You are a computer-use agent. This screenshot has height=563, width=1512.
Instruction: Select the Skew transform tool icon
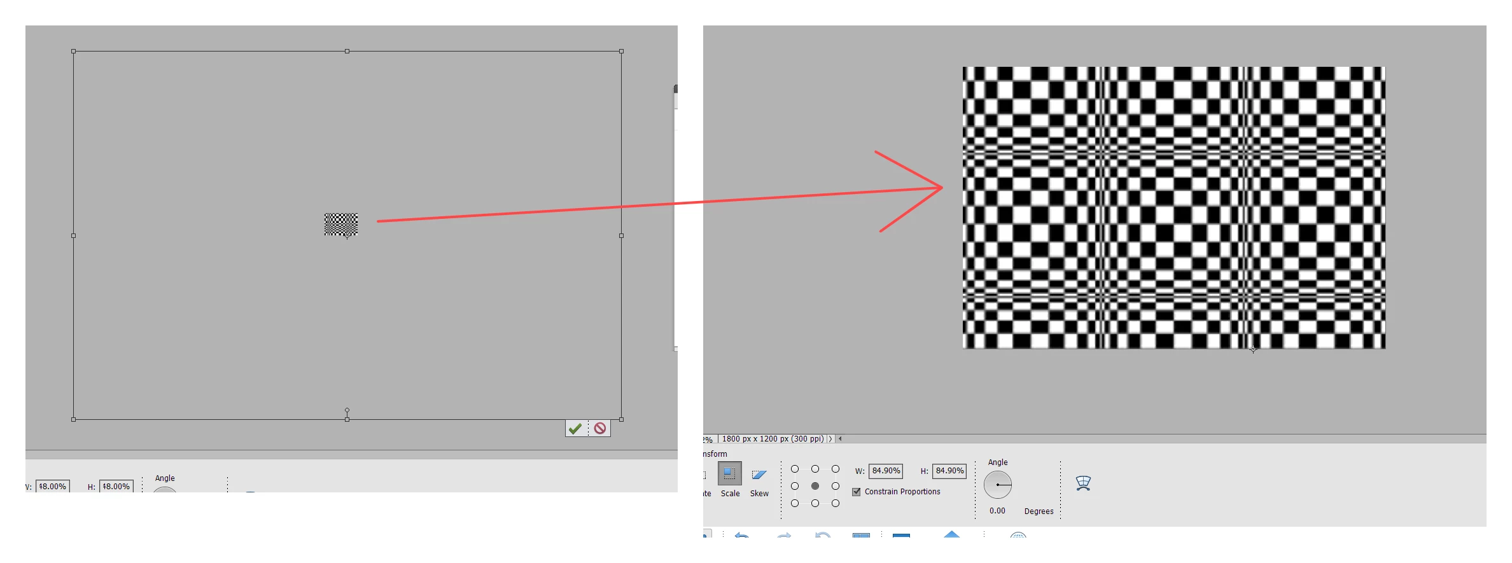coord(759,475)
